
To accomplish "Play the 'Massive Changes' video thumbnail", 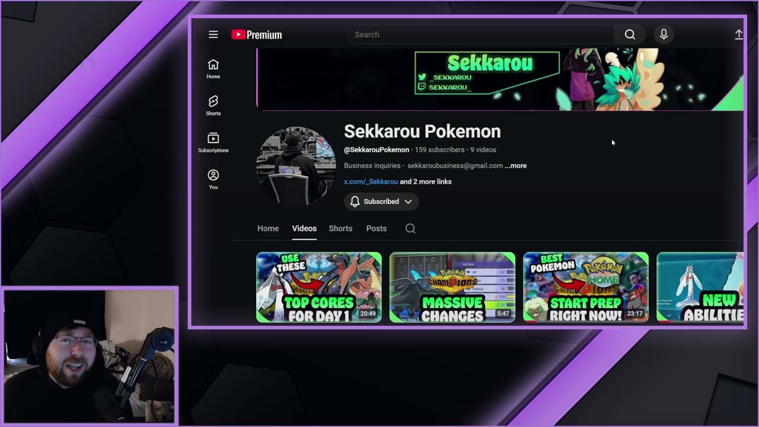I will click(x=452, y=288).
